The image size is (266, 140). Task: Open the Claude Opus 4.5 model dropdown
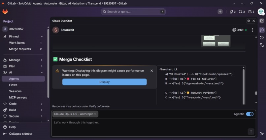pos(75,114)
